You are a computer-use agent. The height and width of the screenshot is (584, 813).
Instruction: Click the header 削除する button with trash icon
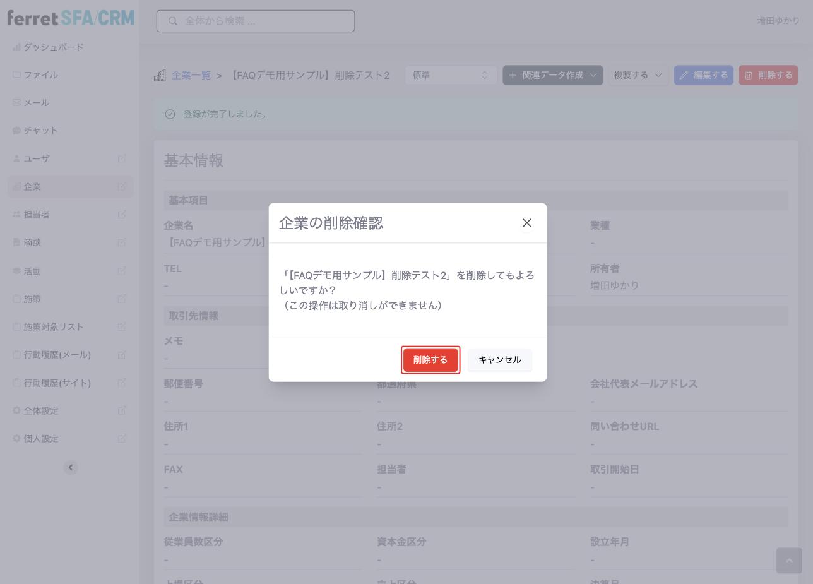768,75
